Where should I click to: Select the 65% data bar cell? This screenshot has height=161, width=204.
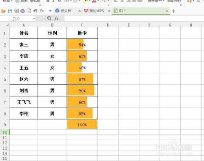coord(82,56)
